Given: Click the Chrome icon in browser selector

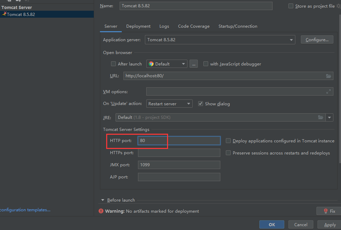Looking at the screenshot, I should pos(151,64).
